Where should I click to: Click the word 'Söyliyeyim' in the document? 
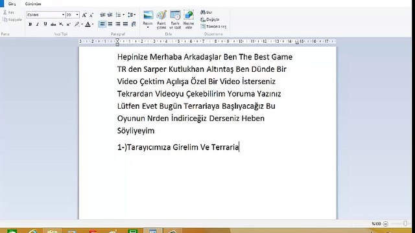[136, 131]
